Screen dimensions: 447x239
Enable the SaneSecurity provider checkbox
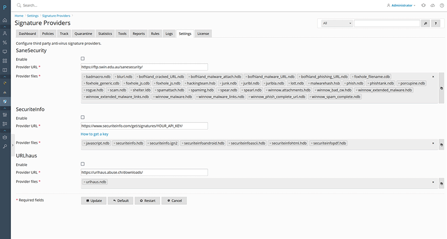tap(83, 59)
